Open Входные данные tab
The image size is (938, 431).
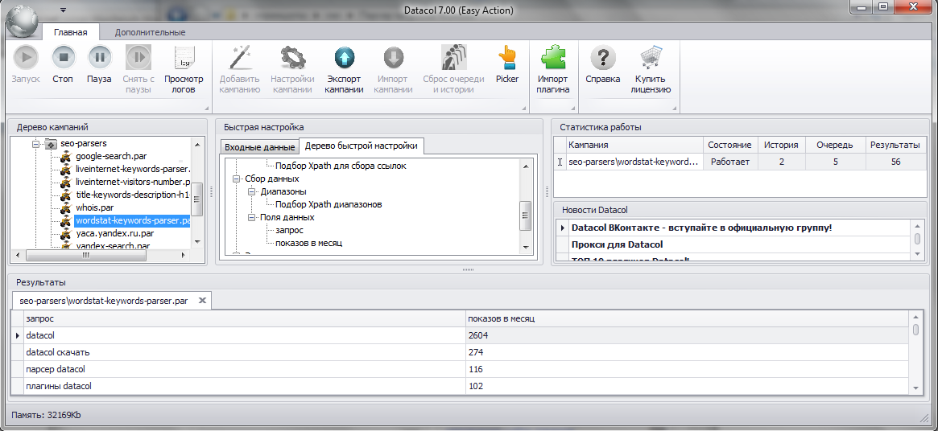pyautogui.click(x=259, y=147)
